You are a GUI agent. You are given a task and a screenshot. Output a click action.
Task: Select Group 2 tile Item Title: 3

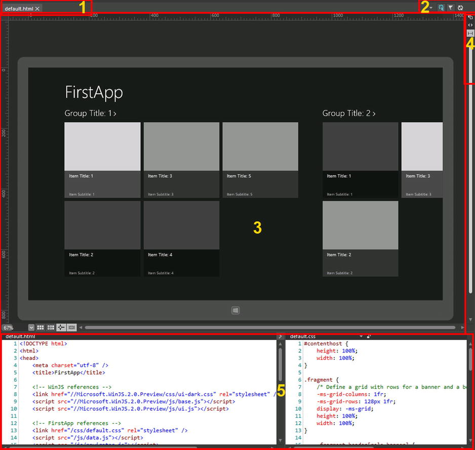[422, 160]
